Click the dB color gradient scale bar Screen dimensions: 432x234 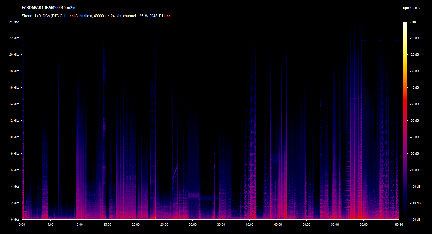point(405,120)
